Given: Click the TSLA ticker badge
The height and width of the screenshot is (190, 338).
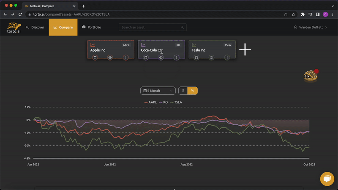Looking at the screenshot, I should (x=228, y=45).
